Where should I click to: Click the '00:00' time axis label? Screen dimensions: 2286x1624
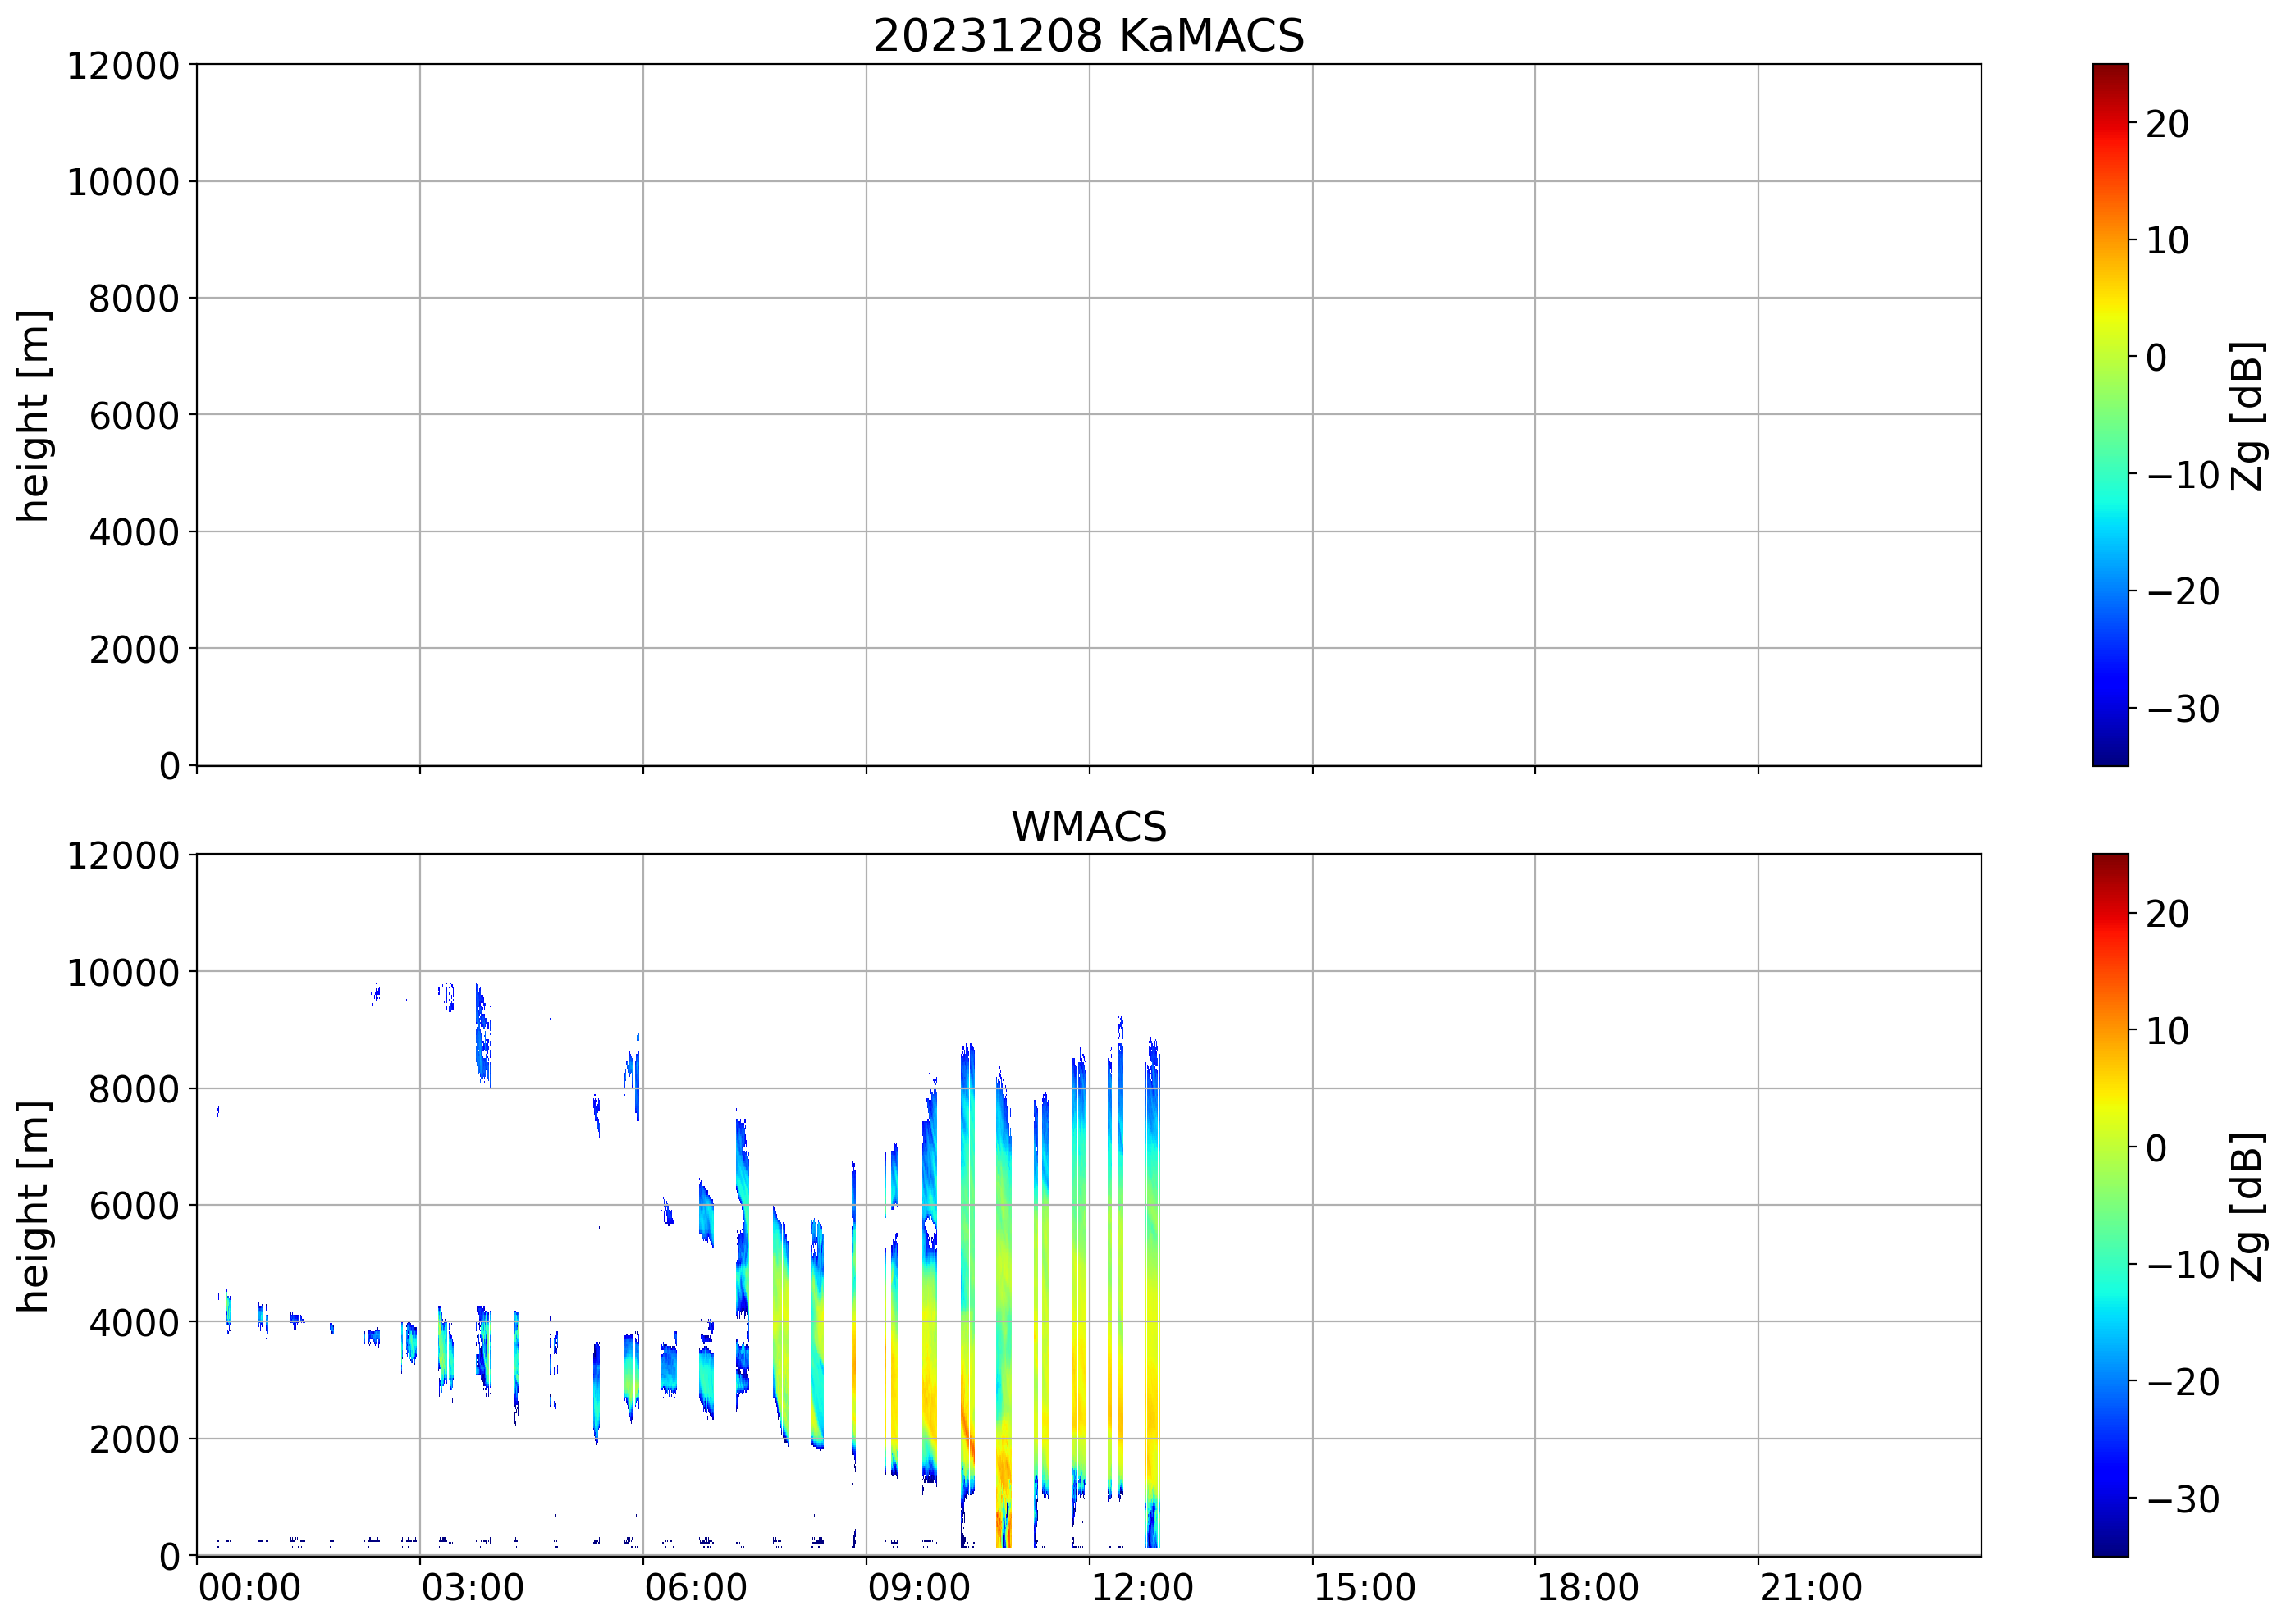[249, 1587]
